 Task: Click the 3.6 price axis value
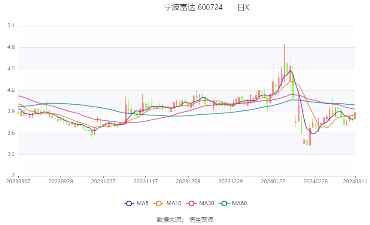tap(11, 133)
